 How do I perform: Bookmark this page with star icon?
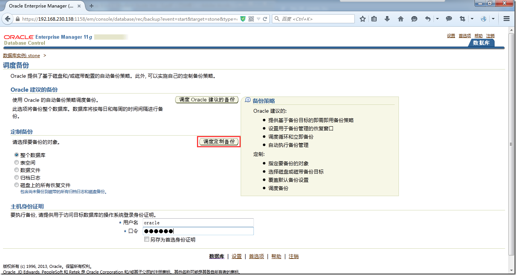(x=363, y=19)
